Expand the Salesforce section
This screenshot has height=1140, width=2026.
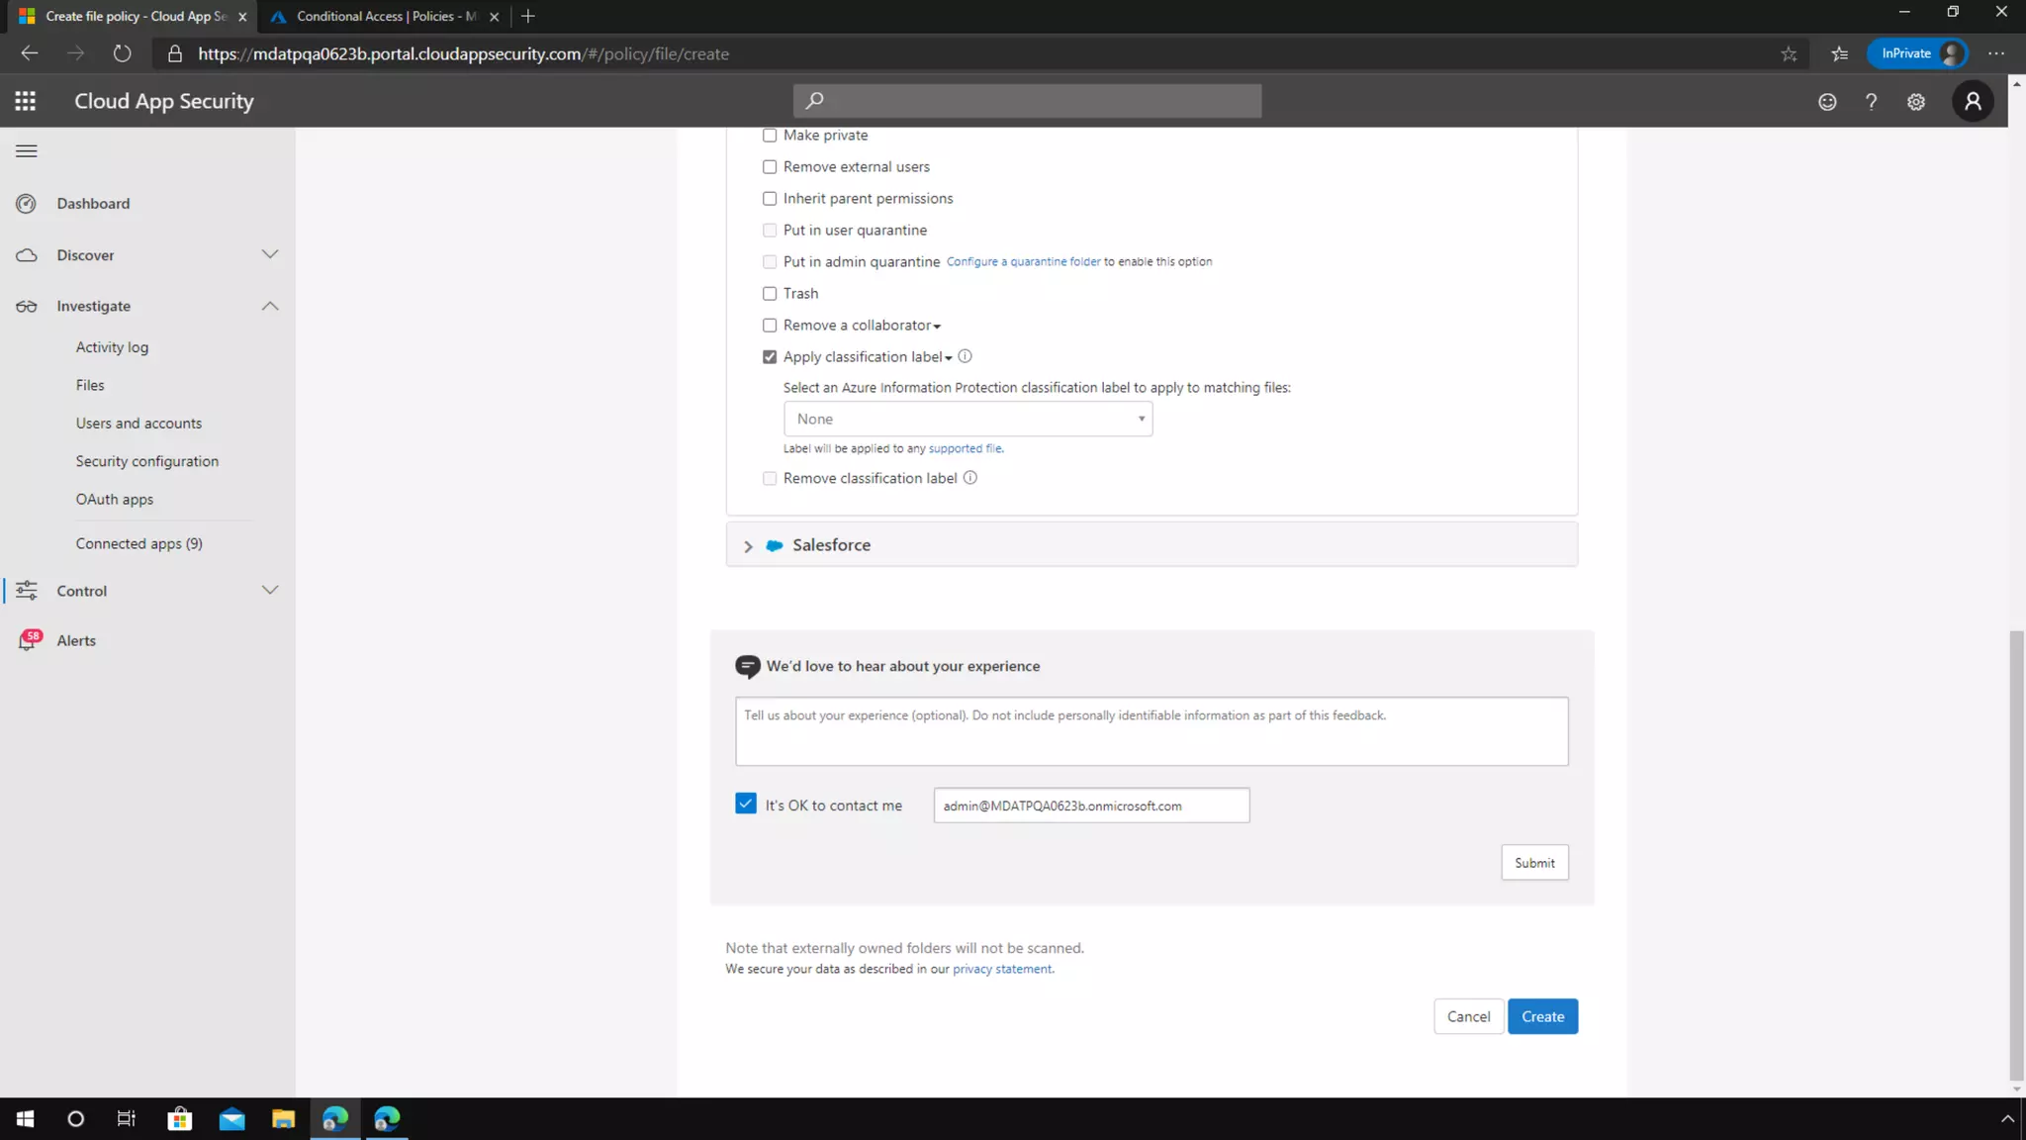(x=748, y=546)
